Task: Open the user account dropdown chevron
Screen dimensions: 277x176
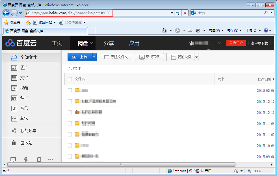Action: click(219, 43)
